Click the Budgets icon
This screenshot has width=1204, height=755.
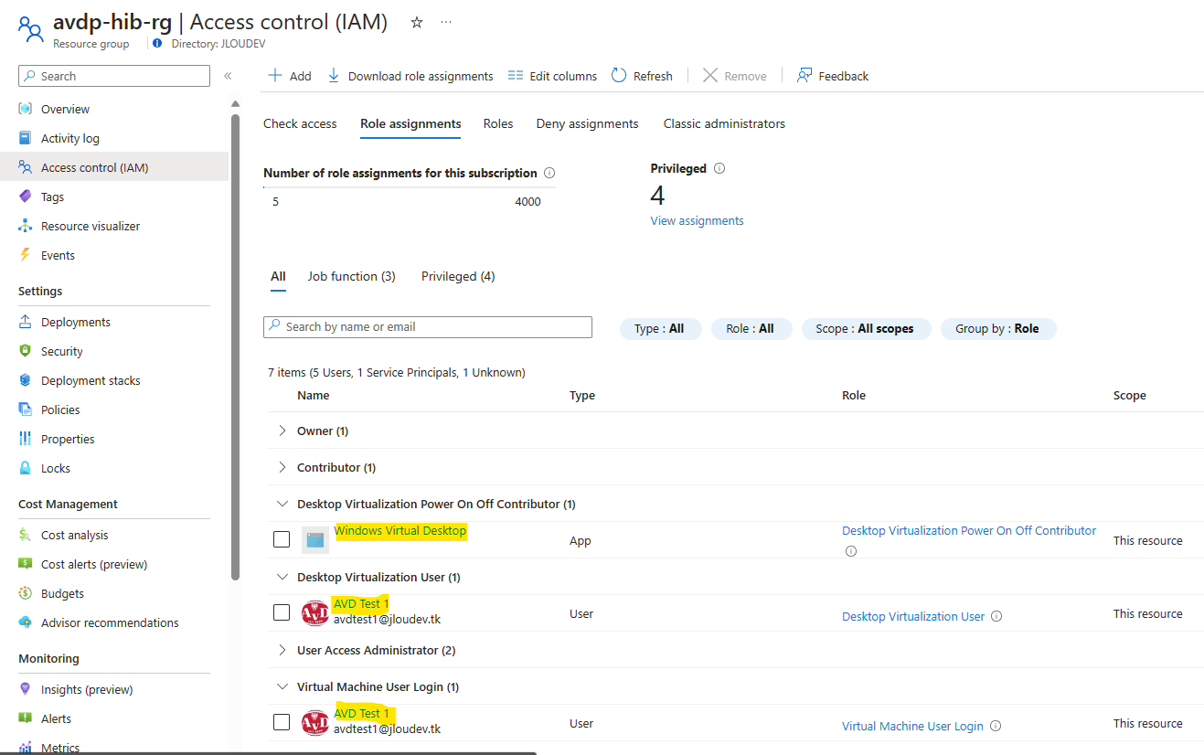(x=26, y=593)
